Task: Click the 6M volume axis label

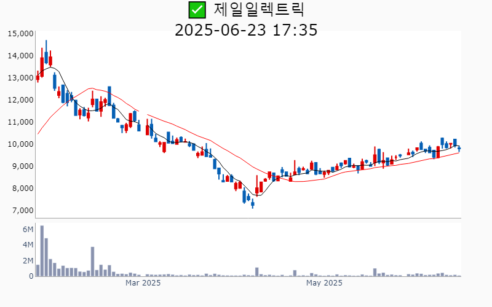Action: [x=28, y=230]
